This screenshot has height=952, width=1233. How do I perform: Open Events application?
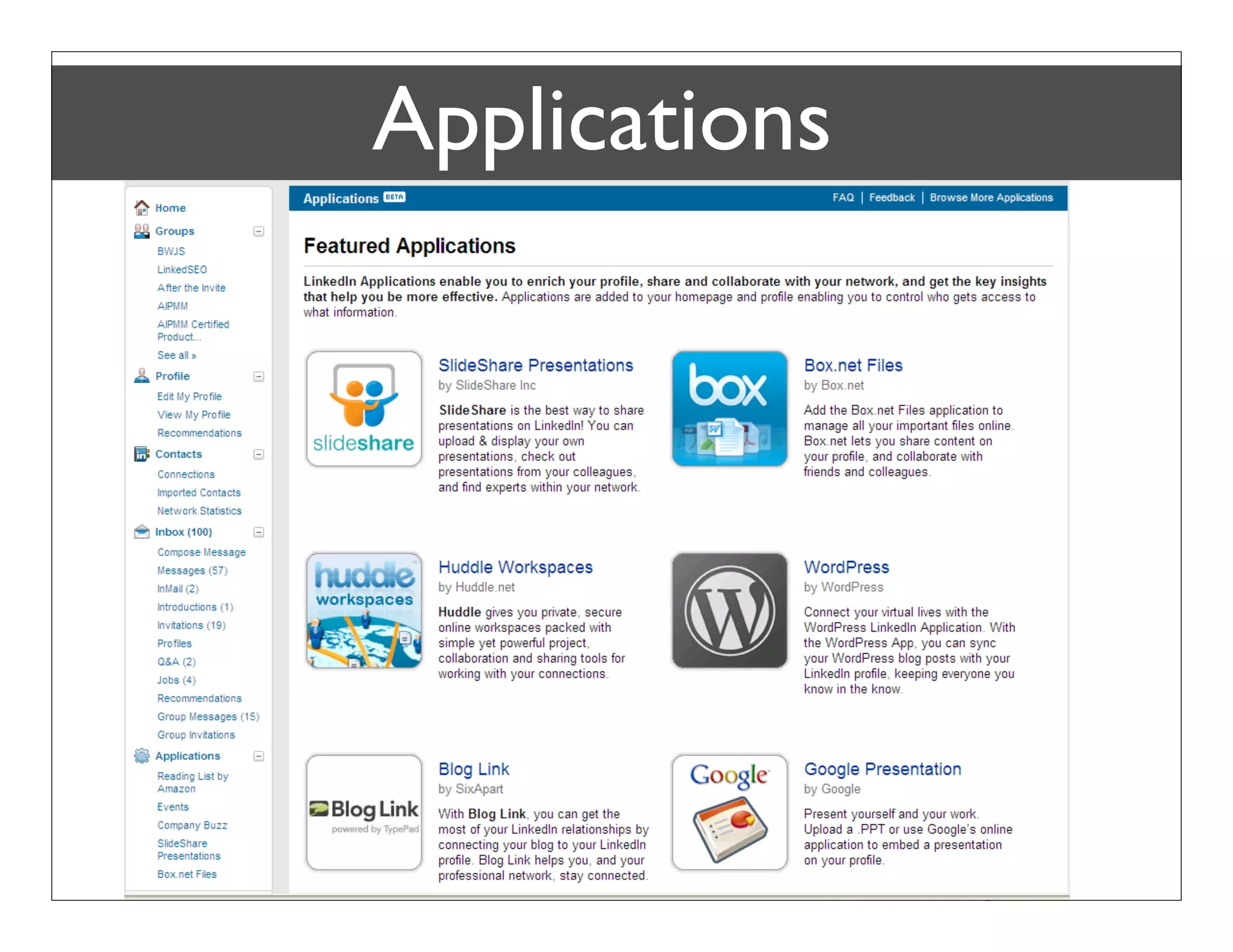coord(173,807)
